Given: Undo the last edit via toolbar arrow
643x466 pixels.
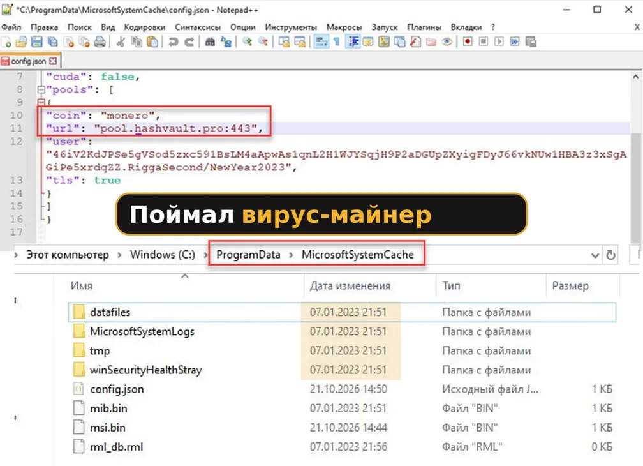Looking at the screenshot, I should click(x=173, y=42).
